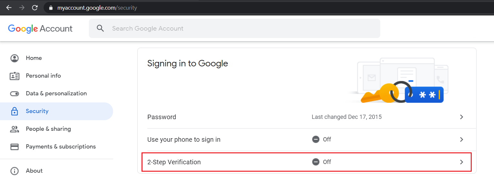Click the site padlock in address bar
This screenshot has height=182, width=494.
tap(50, 8)
